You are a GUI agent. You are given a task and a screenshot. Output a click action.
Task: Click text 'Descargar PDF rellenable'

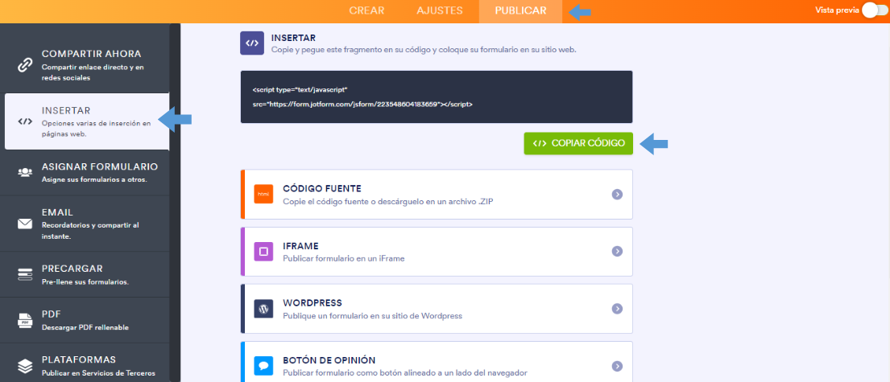click(x=85, y=327)
